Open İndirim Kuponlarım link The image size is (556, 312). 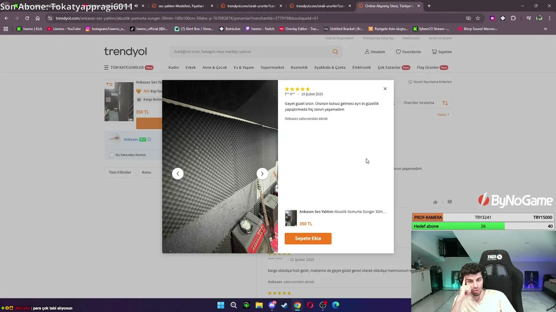click(x=340, y=38)
